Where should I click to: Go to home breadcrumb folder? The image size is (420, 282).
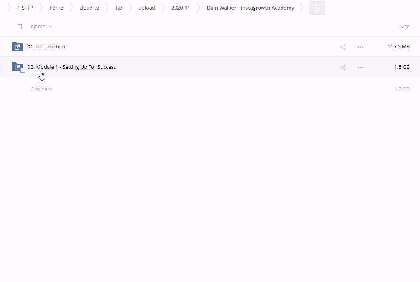(56, 8)
